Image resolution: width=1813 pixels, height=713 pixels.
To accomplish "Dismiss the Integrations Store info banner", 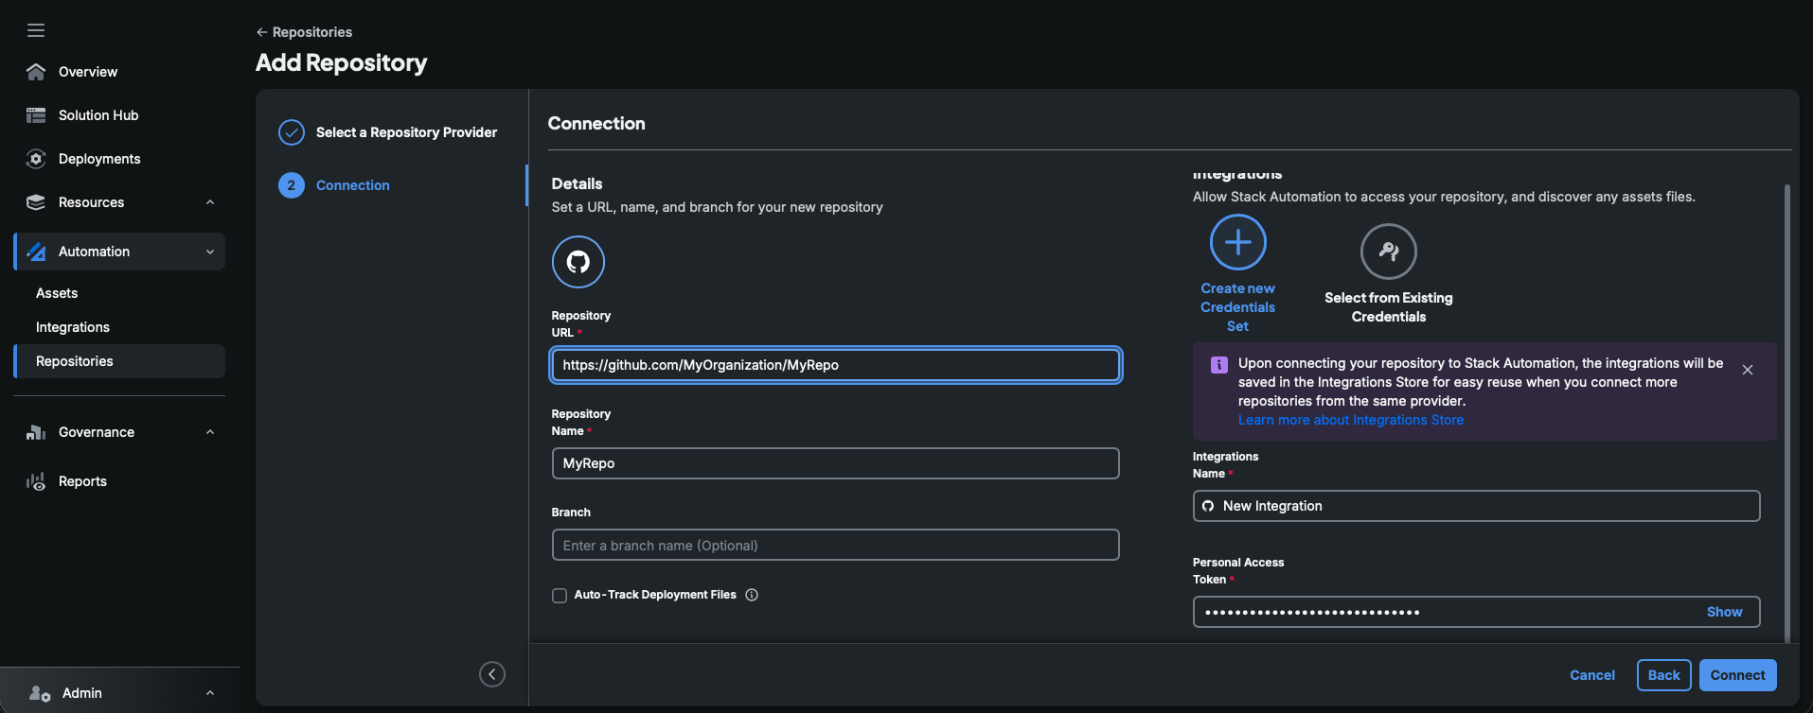I will point(1748,370).
